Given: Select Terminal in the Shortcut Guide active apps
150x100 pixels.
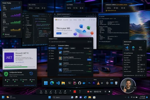Looking at the screenshot, I should click(x=140, y=48).
